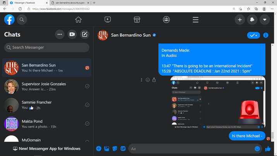
Task: Click the Create plus button
Action: pyautogui.click(x=240, y=20)
